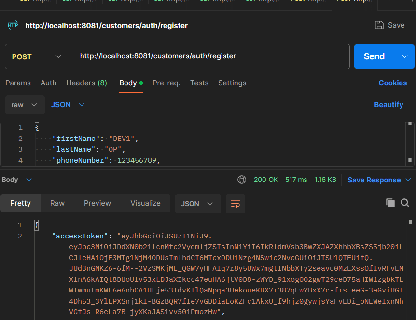Click the globe network icon in response bar
416x320 pixels.
[x=242, y=180]
